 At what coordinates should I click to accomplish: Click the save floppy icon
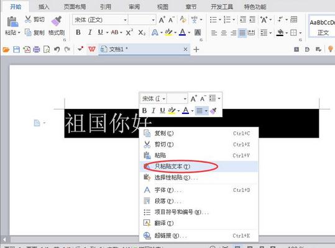point(16,49)
